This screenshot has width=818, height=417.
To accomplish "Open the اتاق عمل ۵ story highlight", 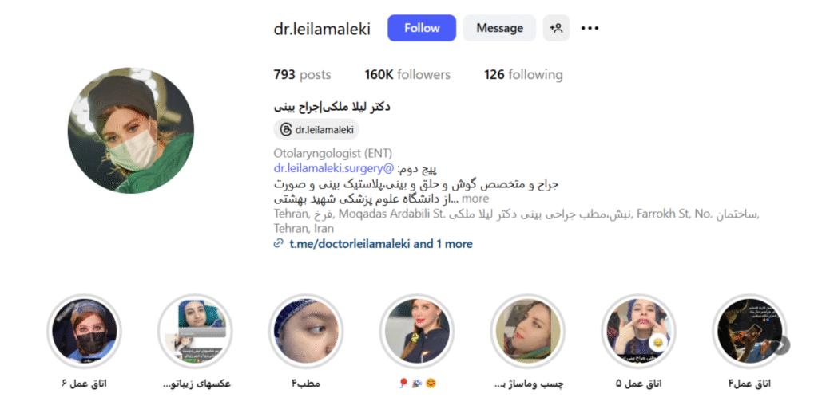I will (x=638, y=331).
